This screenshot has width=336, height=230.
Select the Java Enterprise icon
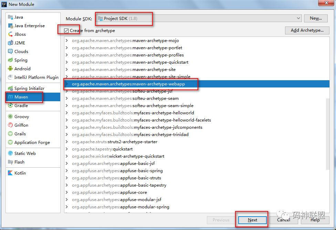10,26
